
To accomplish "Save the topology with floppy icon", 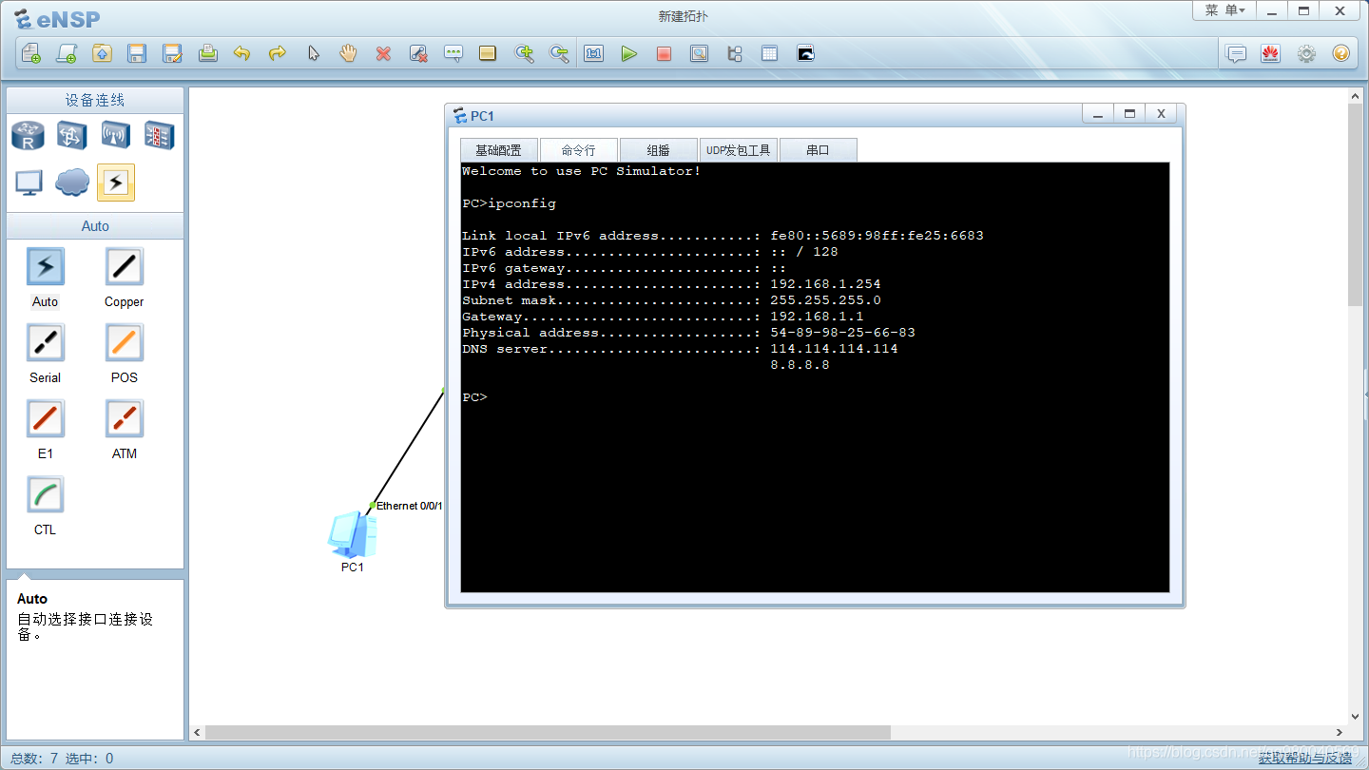I will click(x=137, y=53).
